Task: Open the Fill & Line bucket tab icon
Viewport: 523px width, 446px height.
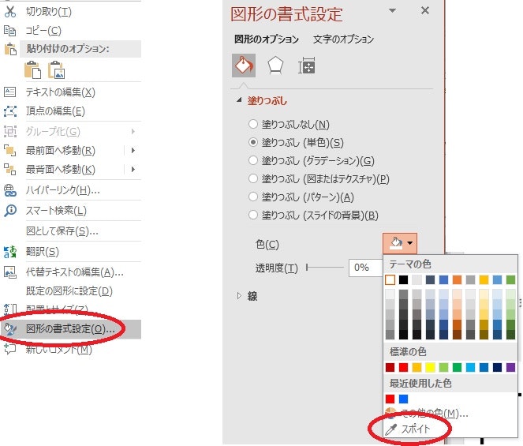Action: point(244,66)
